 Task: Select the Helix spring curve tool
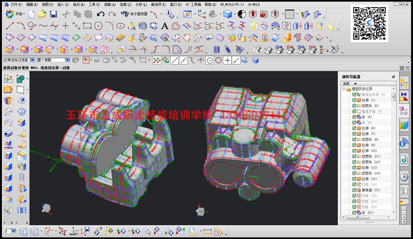pyautogui.click(x=142, y=26)
